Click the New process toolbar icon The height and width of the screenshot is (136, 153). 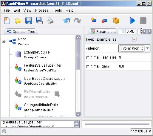click(x=7, y=21)
